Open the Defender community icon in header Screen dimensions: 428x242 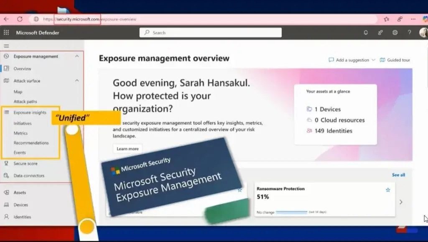[x=380, y=33]
